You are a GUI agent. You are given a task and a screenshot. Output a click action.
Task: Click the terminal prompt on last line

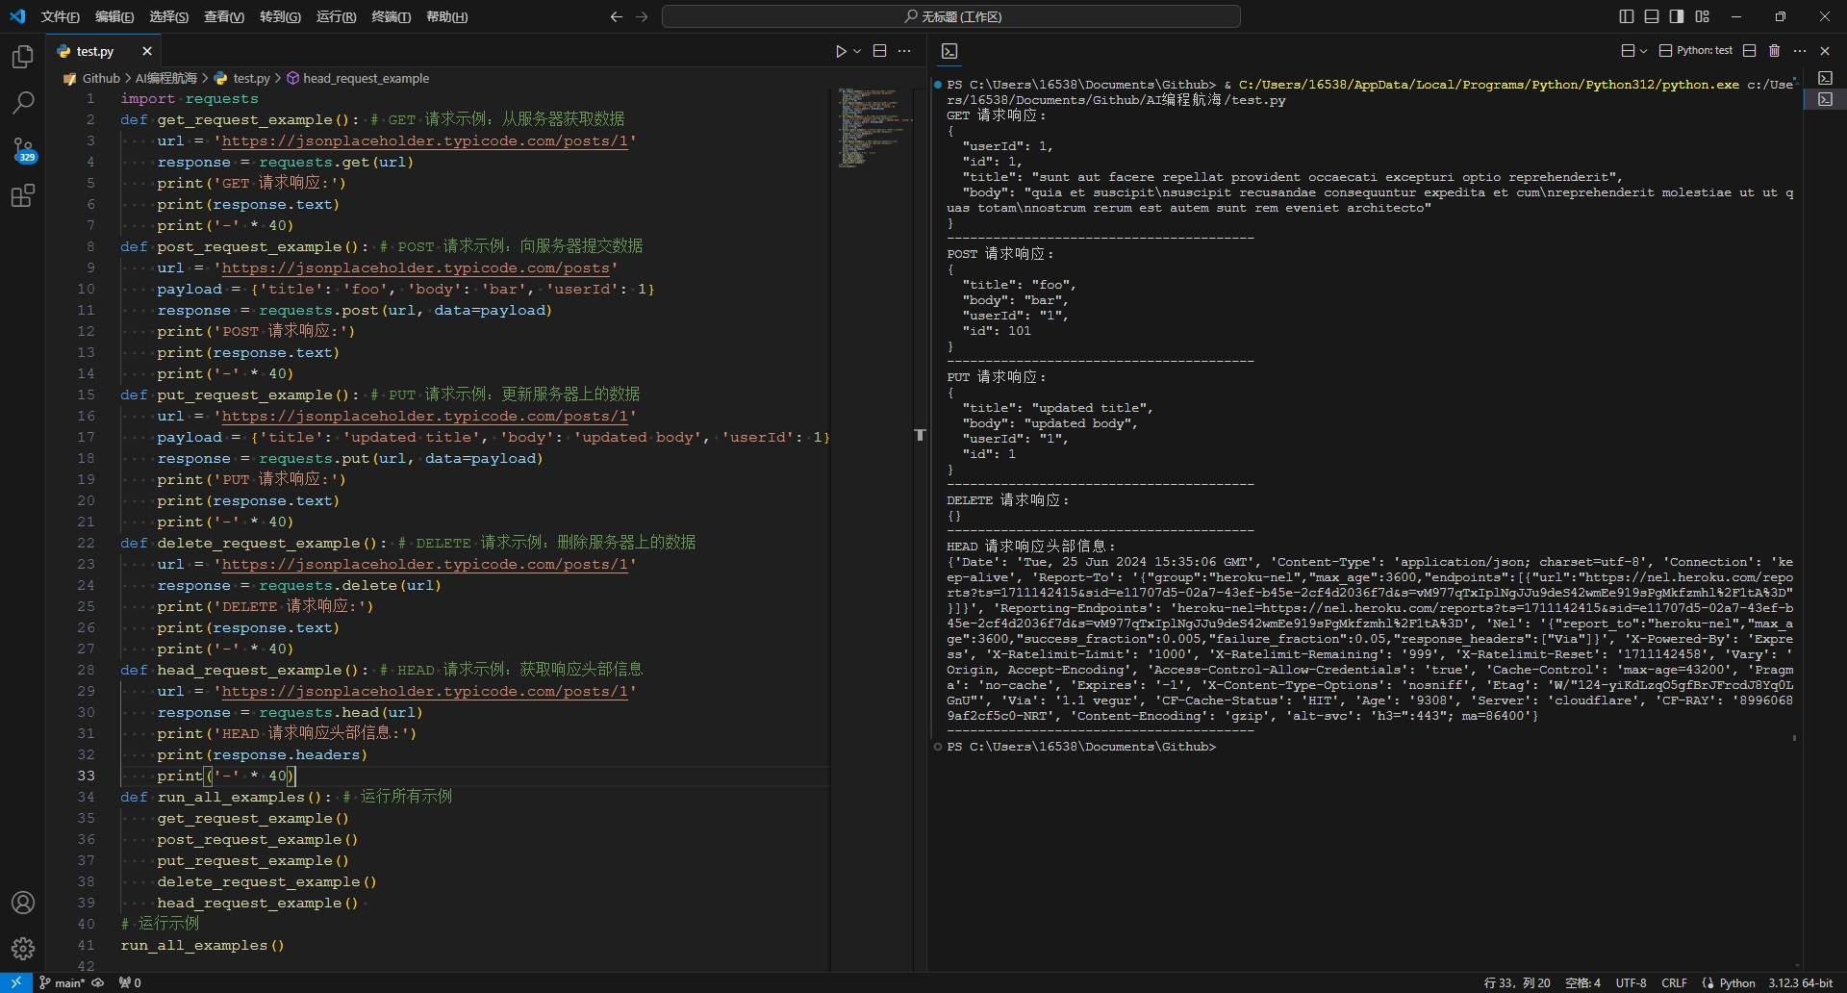point(1081,747)
